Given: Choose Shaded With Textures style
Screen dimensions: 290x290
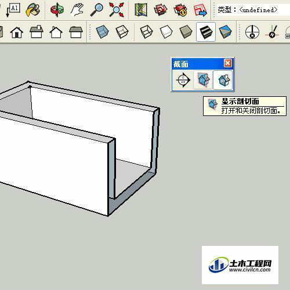Looking at the screenshot, I should click(206, 32).
